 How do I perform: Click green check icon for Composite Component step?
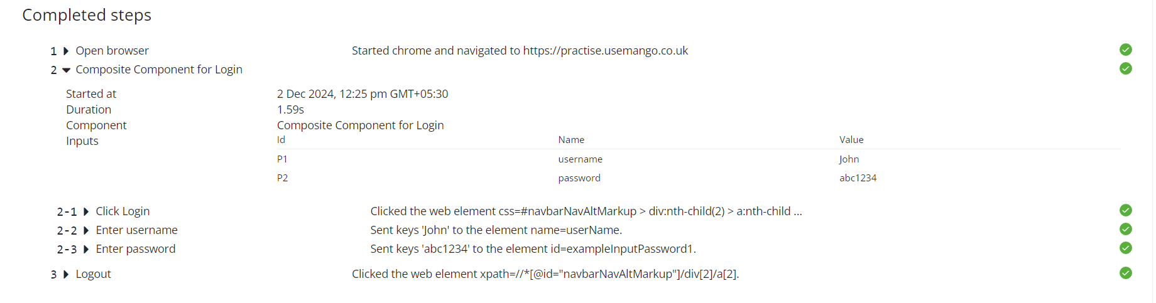(x=1125, y=68)
